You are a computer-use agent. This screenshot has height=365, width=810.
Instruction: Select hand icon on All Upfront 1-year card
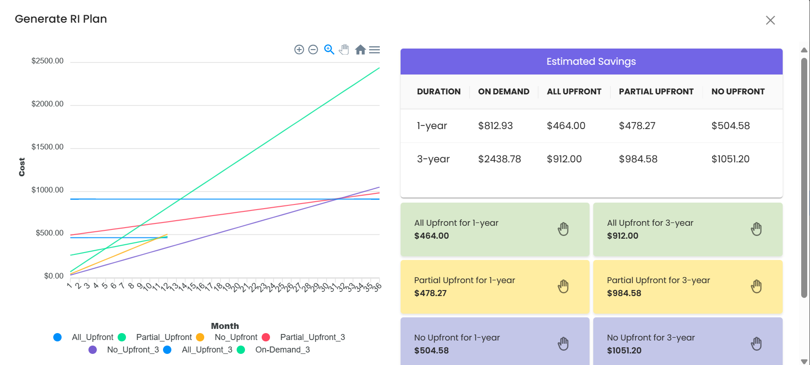pos(563,229)
